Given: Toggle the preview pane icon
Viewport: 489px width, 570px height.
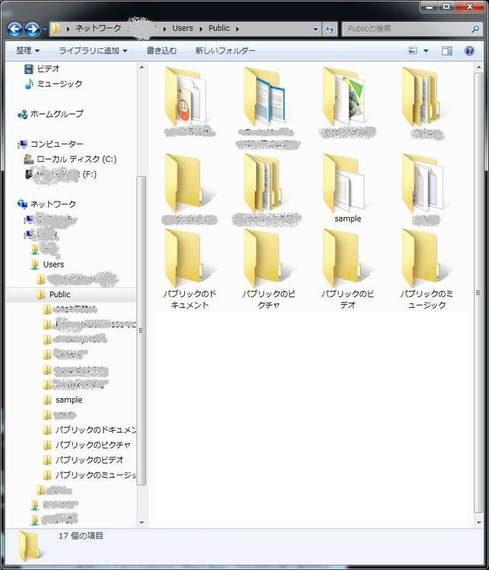Looking at the screenshot, I should (447, 51).
